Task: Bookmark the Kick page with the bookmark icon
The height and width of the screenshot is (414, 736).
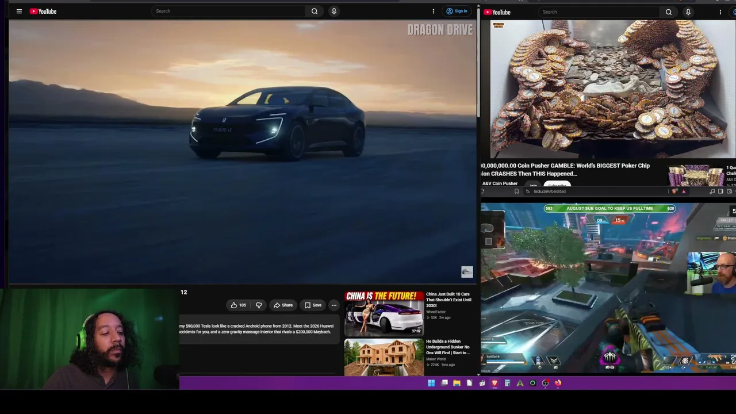Action: [x=516, y=191]
